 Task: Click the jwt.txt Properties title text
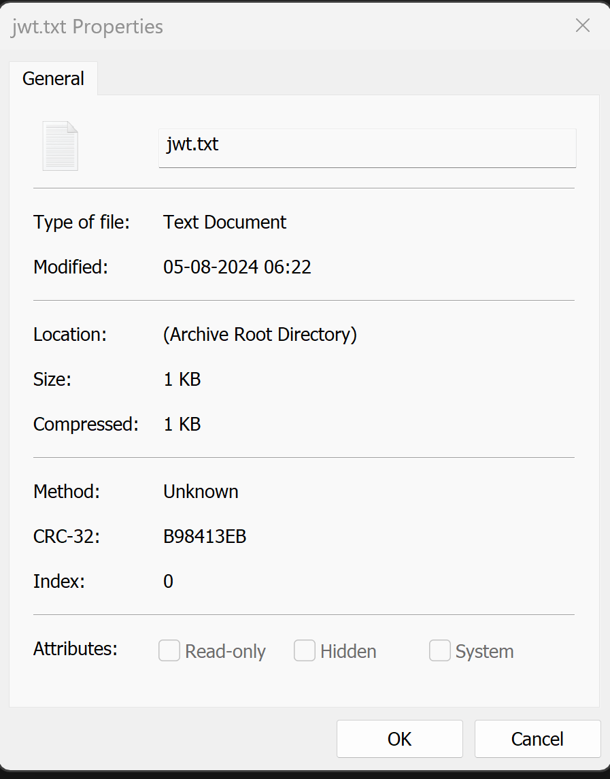click(88, 27)
